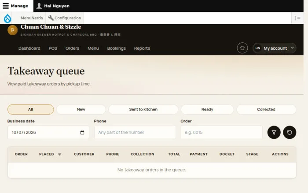The width and height of the screenshot is (308, 193).
Task: Click the ACTIONS column header
Action: click(x=280, y=154)
